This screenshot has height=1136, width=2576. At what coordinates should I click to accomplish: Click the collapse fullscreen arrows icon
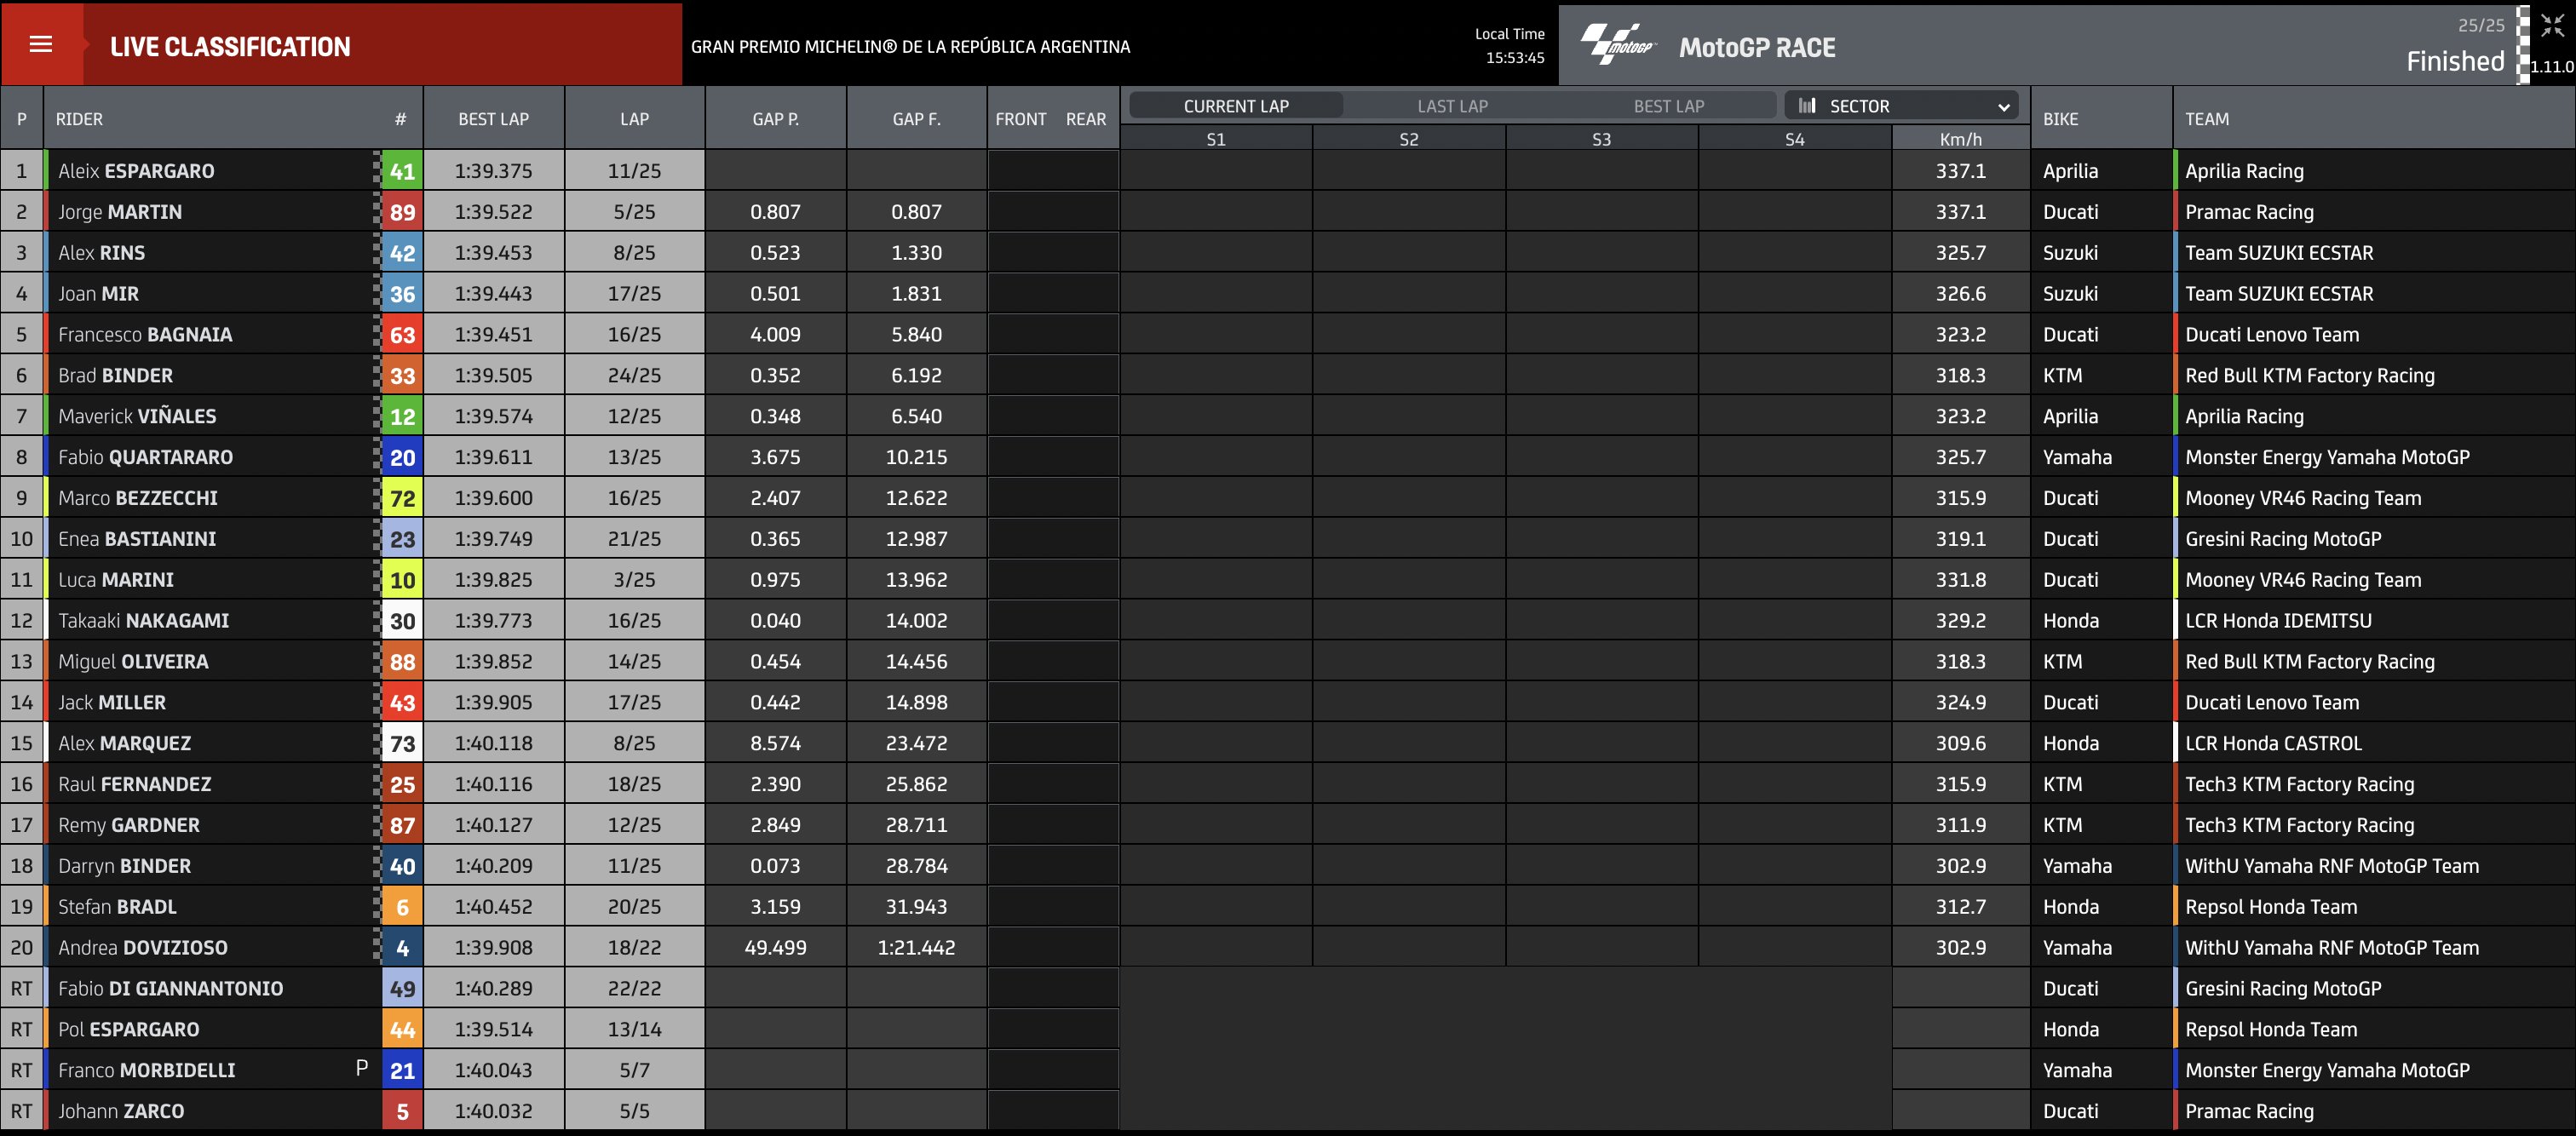click(x=2551, y=25)
